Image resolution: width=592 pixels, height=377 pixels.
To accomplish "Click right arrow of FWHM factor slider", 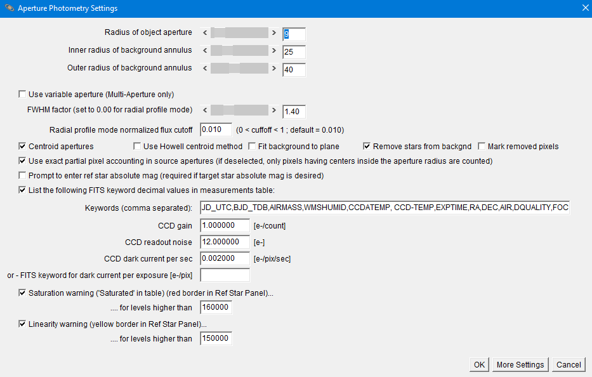I will [x=274, y=110].
